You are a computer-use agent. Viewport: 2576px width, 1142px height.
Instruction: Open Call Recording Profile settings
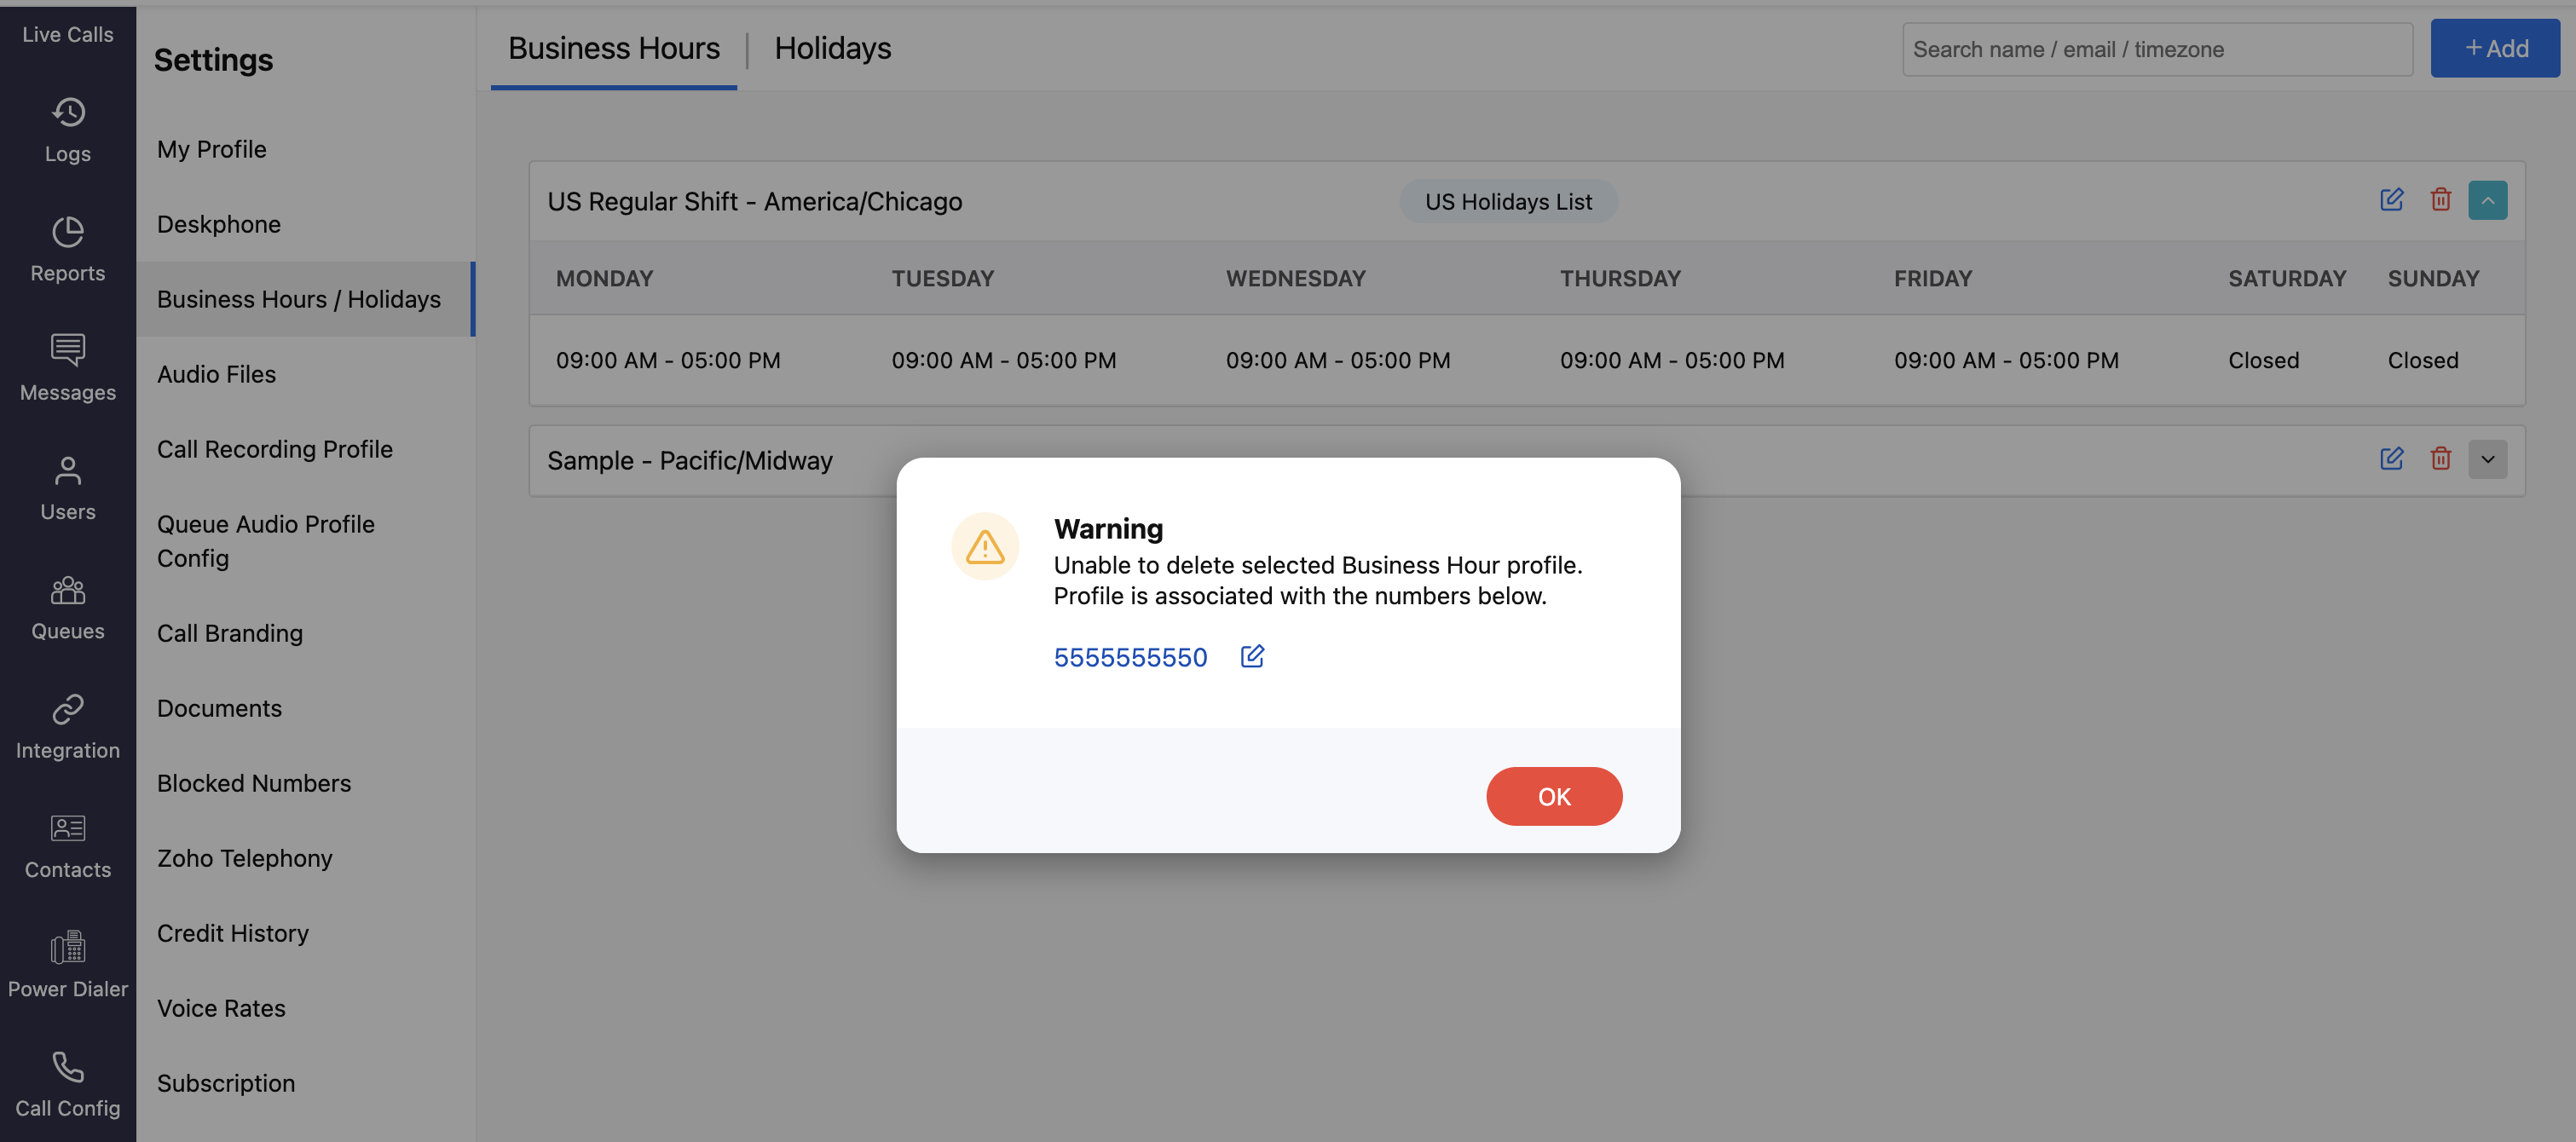tap(274, 449)
